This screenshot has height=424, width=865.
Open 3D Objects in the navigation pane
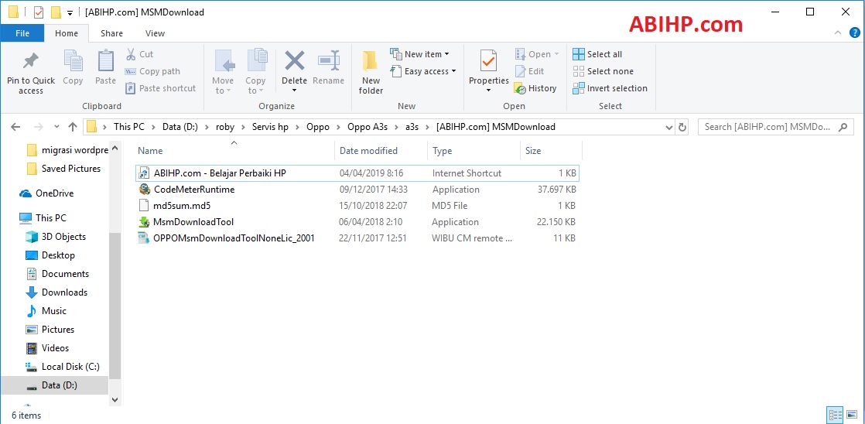pyautogui.click(x=54, y=237)
